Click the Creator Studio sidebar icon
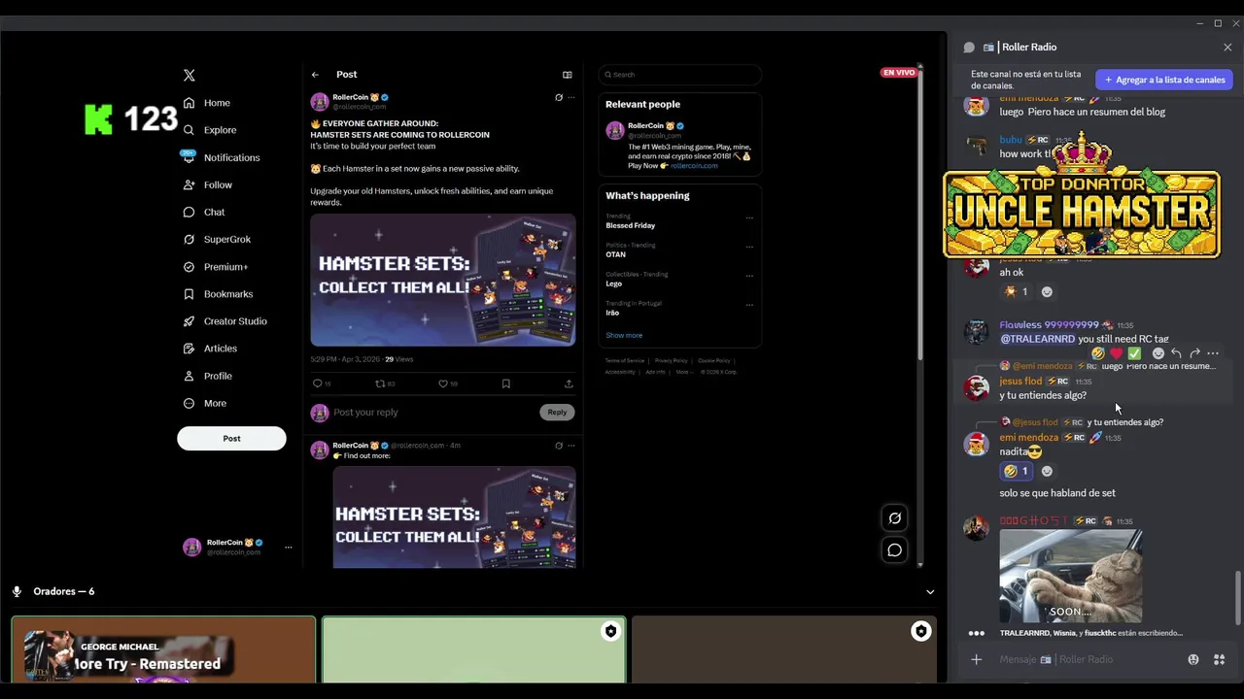This screenshot has width=1244, height=699. pyautogui.click(x=189, y=321)
